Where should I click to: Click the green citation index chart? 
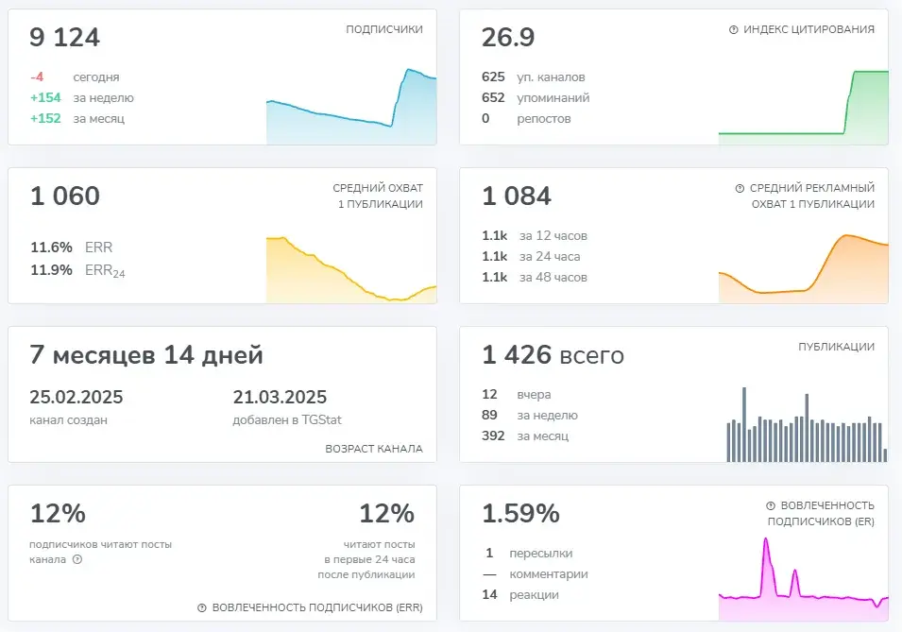tap(803, 108)
